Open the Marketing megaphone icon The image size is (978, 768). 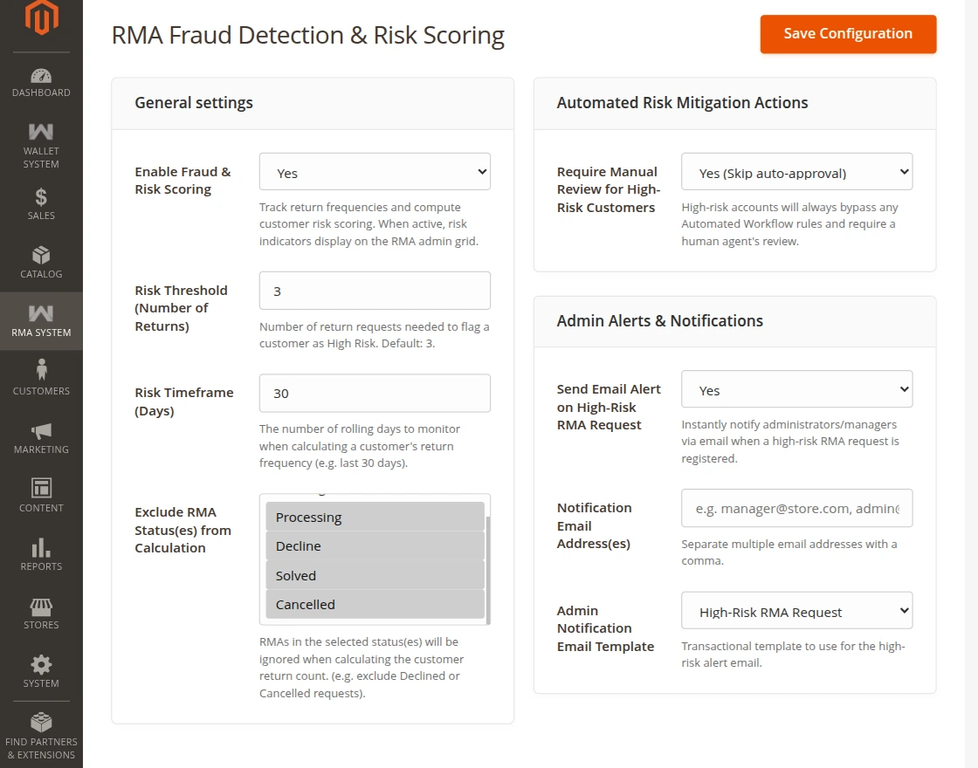point(41,431)
